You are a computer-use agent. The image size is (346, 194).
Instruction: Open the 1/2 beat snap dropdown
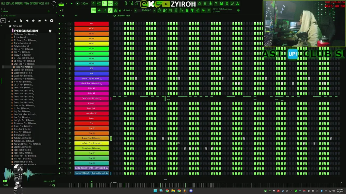[x=127, y=10]
